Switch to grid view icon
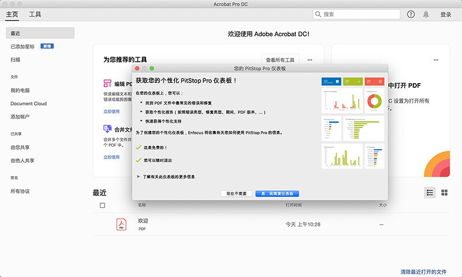Image resolution: width=462 pixels, height=277 pixels. [444, 193]
